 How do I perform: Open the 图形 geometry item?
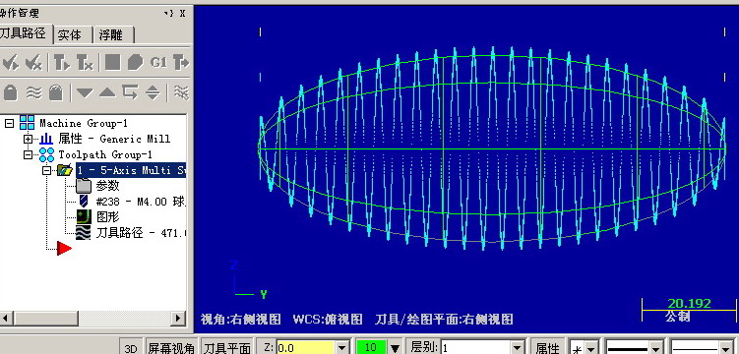tap(108, 217)
